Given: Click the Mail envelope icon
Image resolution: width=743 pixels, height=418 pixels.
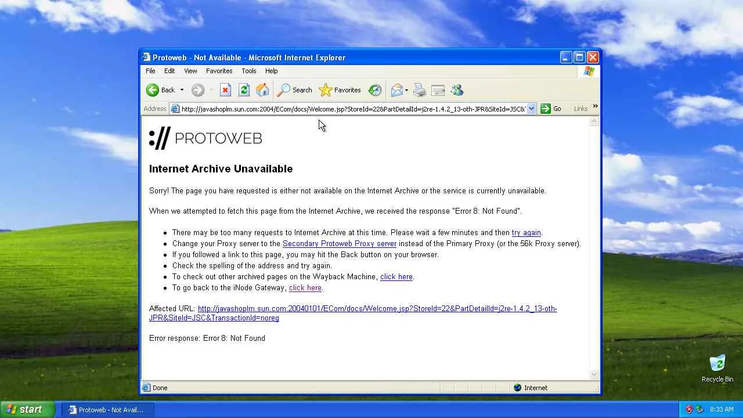Looking at the screenshot, I should click(397, 90).
